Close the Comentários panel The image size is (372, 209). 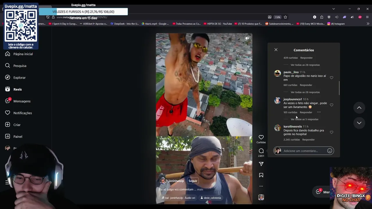276,50
